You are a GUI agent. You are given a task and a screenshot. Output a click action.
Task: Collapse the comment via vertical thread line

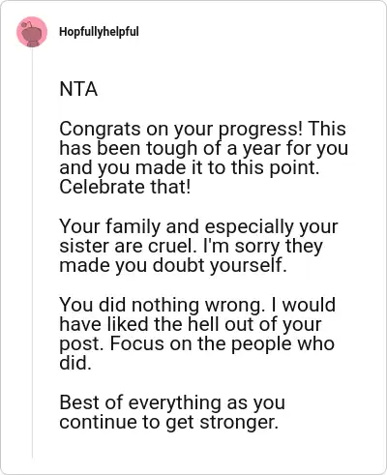click(x=32, y=253)
